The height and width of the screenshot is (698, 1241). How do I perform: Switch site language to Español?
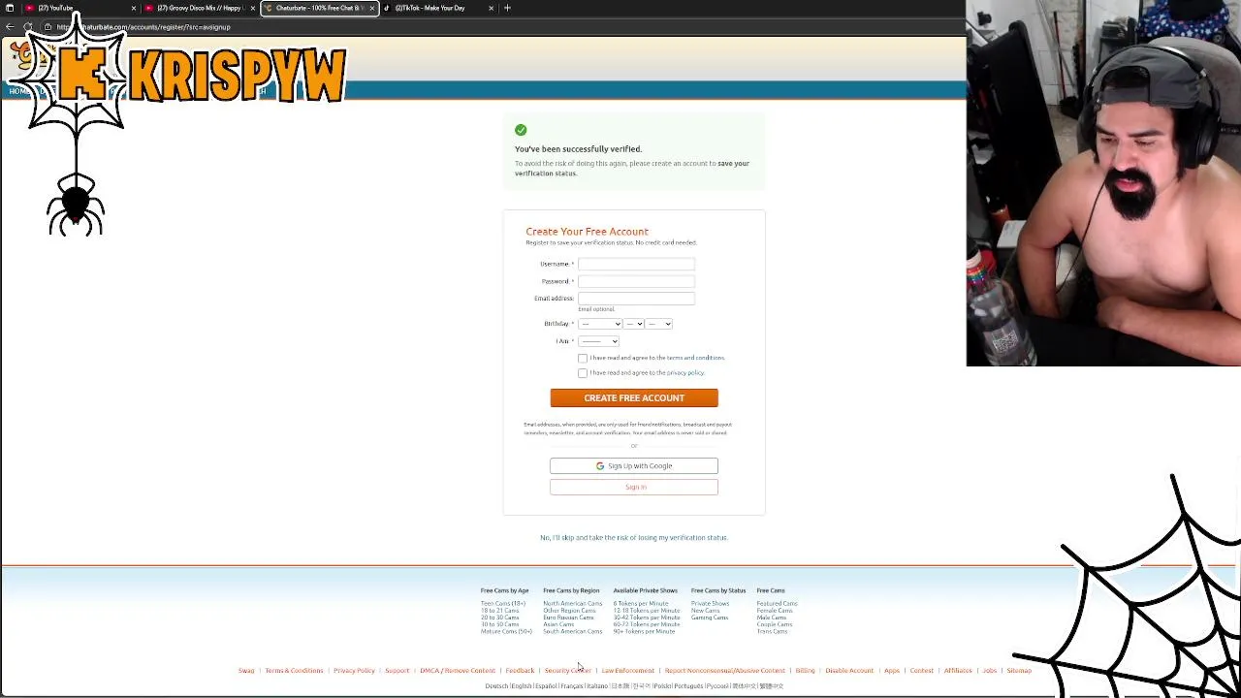546,686
